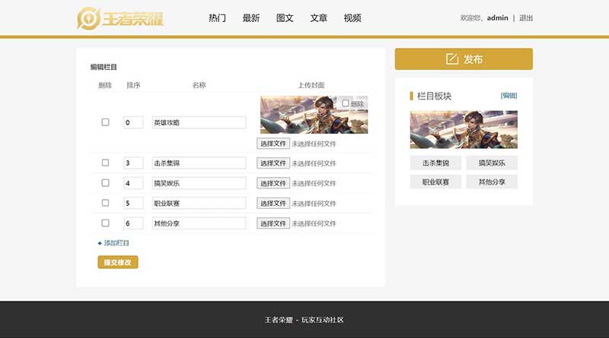Tick the delete checkbox for 英雄攻略 row
Screen dimensions: 609x338
[106, 122]
